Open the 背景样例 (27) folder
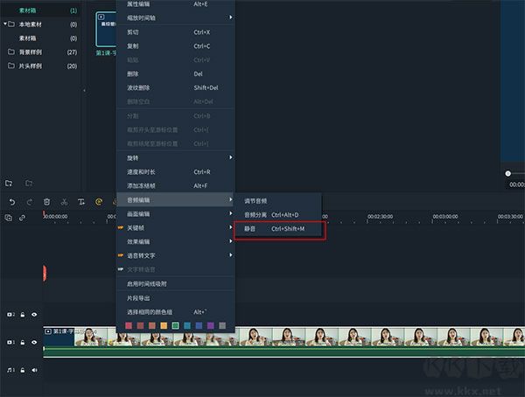Image resolution: width=525 pixels, height=397 pixels. tap(40, 52)
